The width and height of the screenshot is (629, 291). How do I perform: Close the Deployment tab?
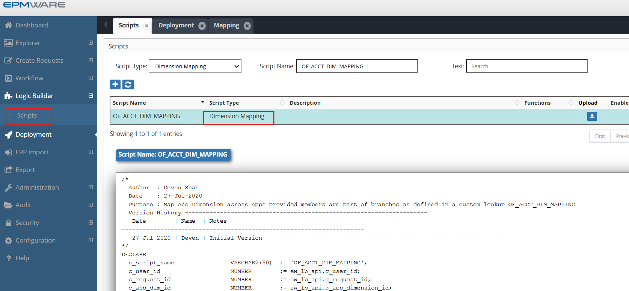click(202, 26)
